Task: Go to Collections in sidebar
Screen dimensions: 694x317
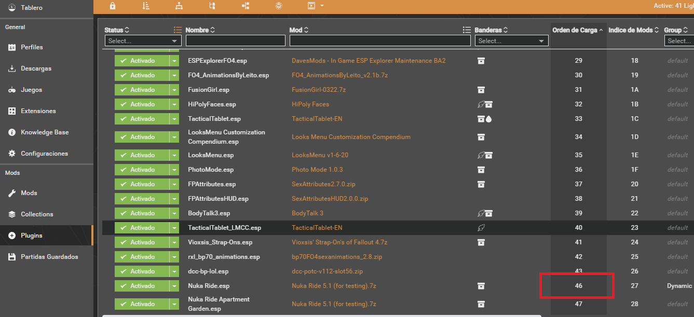Action: 47,214
